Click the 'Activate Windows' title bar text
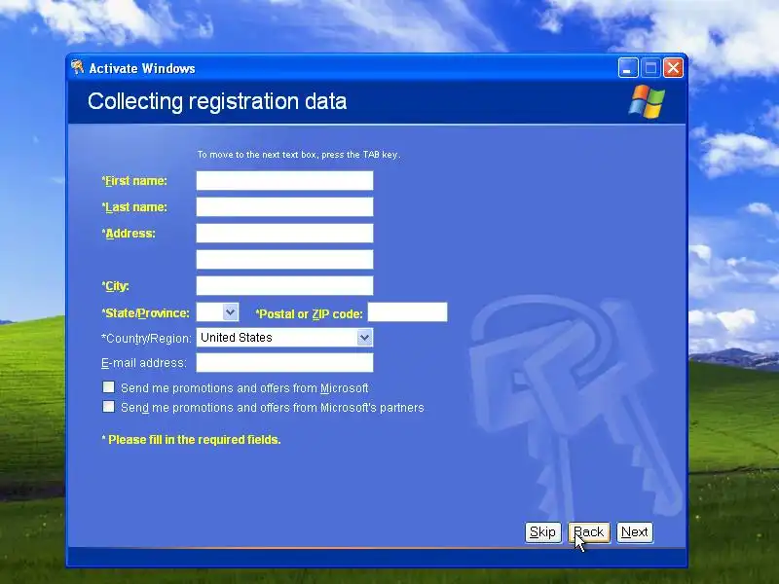This screenshot has width=779, height=584. click(142, 68)
